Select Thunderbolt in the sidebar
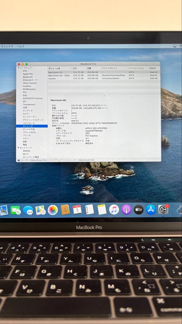Image resolution: width=182 pixels, height=324 pixels. (29, 105)
